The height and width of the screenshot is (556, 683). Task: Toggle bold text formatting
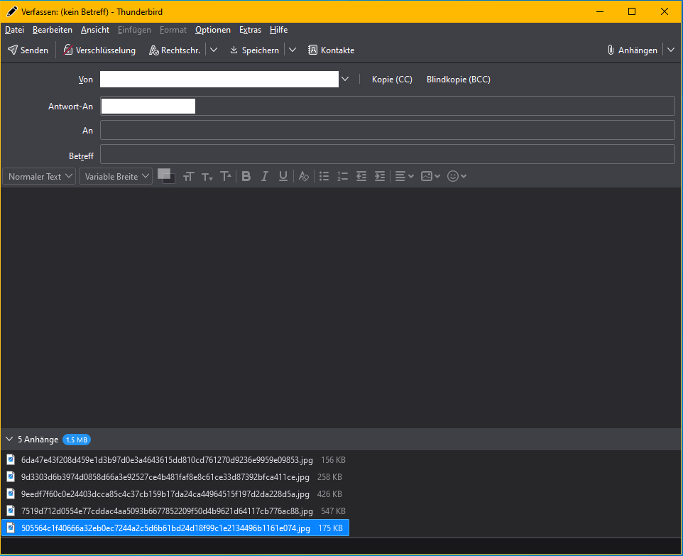coord(246,176)
